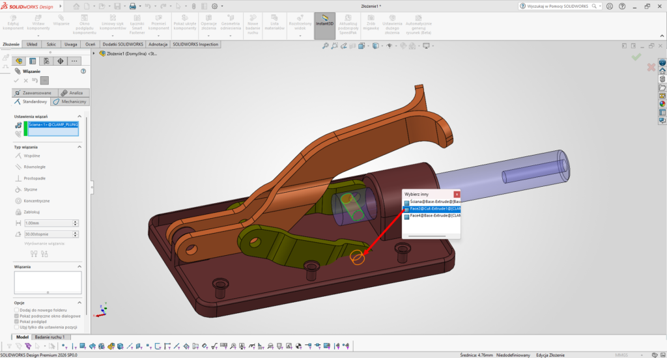The height and width of the screenshot is (358, 667).
Task: Click the Wiązanie help question mark icon
Action: tap(83, 72)
